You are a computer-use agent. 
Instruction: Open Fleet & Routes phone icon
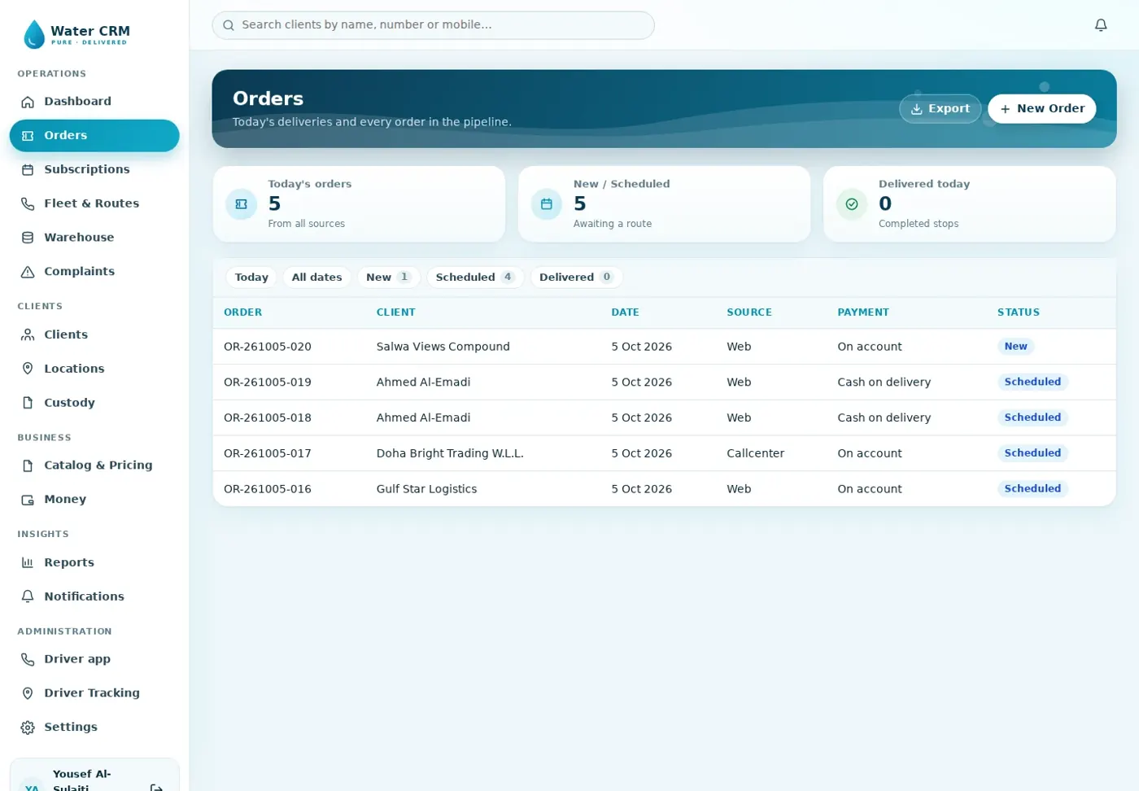(28, 203)
